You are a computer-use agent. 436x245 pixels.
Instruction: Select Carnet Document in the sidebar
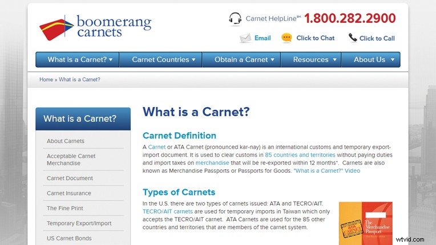click(70, 178)
